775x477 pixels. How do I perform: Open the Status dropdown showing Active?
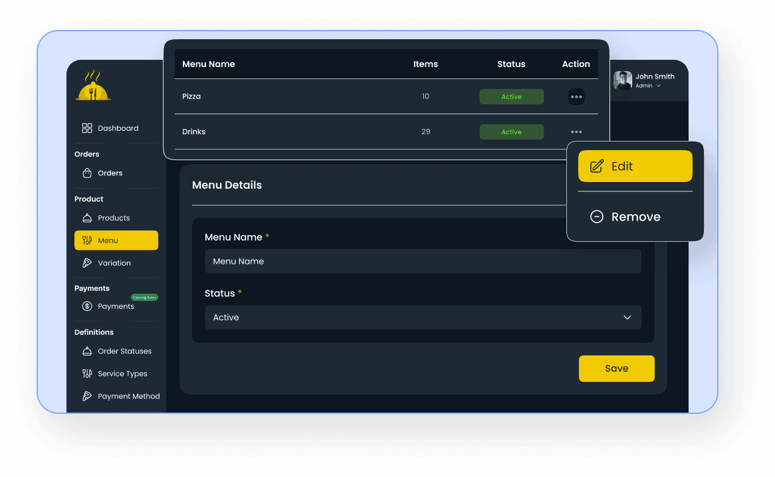click(x=423, y=317)
